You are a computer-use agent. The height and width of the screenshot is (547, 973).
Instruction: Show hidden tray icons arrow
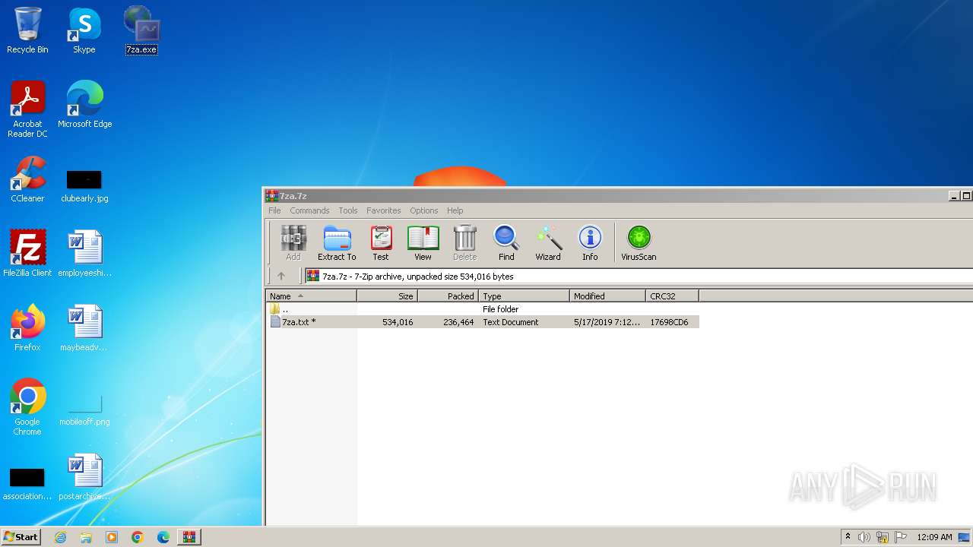pos(848,537)
